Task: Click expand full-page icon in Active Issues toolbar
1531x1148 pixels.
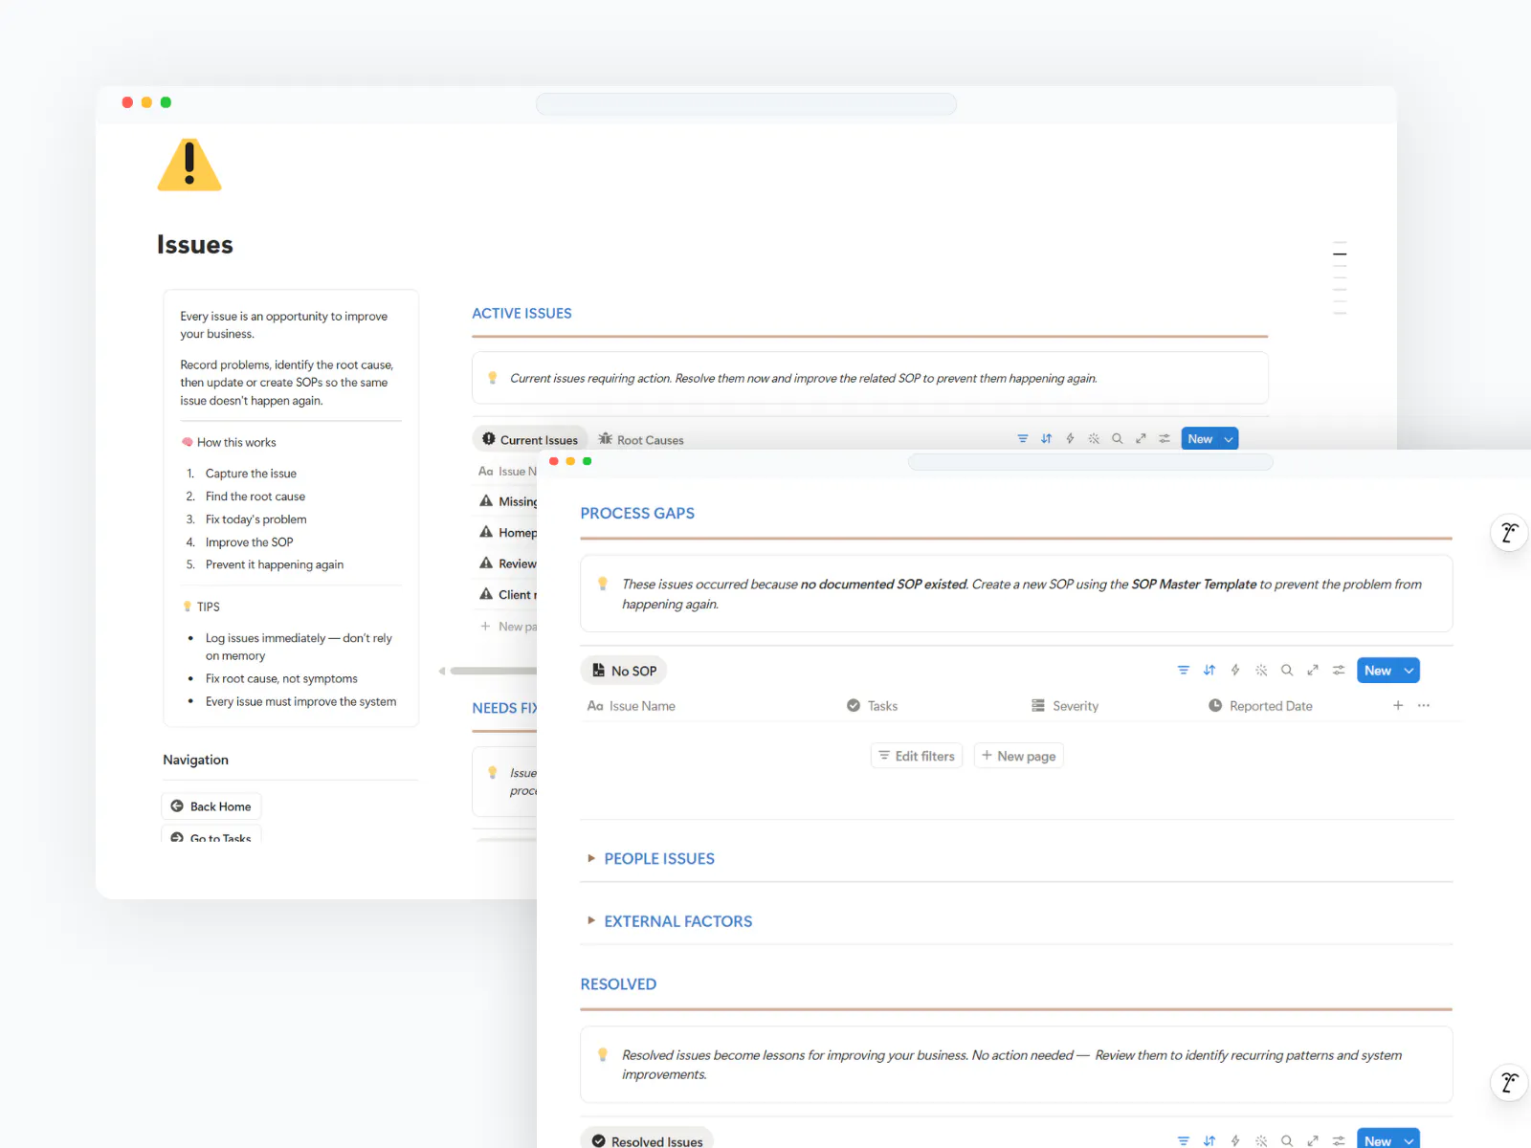Action: click(1141, 439)
